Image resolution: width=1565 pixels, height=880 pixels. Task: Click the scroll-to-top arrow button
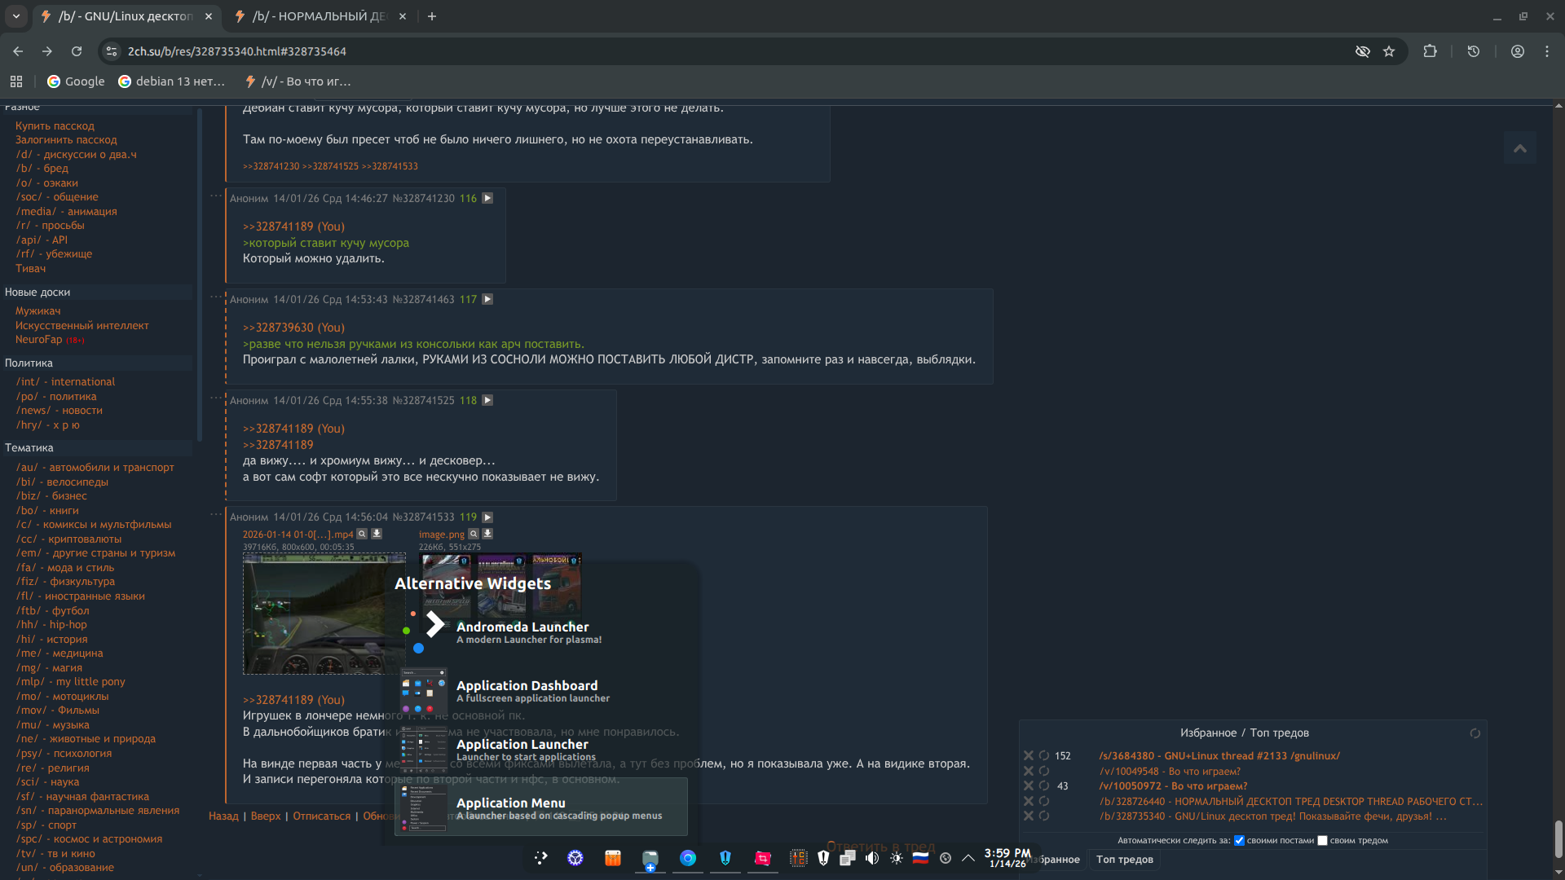(x=1519, y=148)
